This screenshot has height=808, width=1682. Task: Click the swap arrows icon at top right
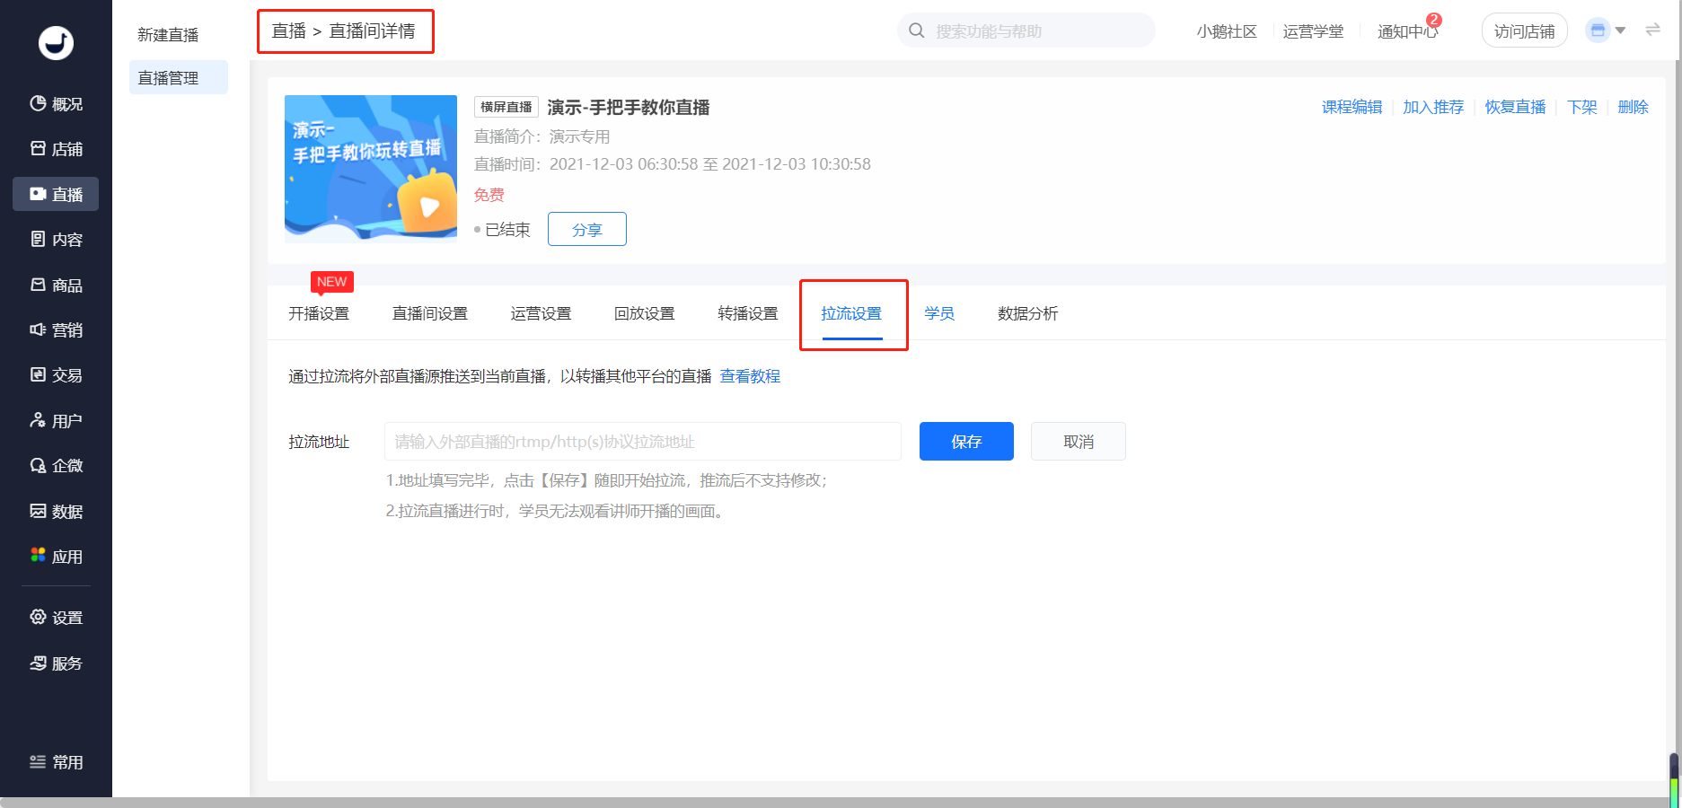tap(1652, 31)
